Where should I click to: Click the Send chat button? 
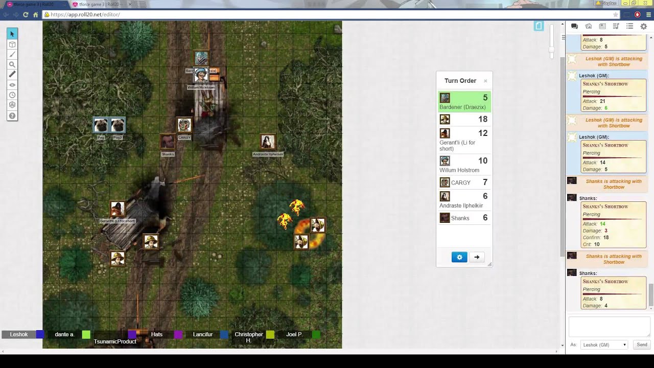642,345
